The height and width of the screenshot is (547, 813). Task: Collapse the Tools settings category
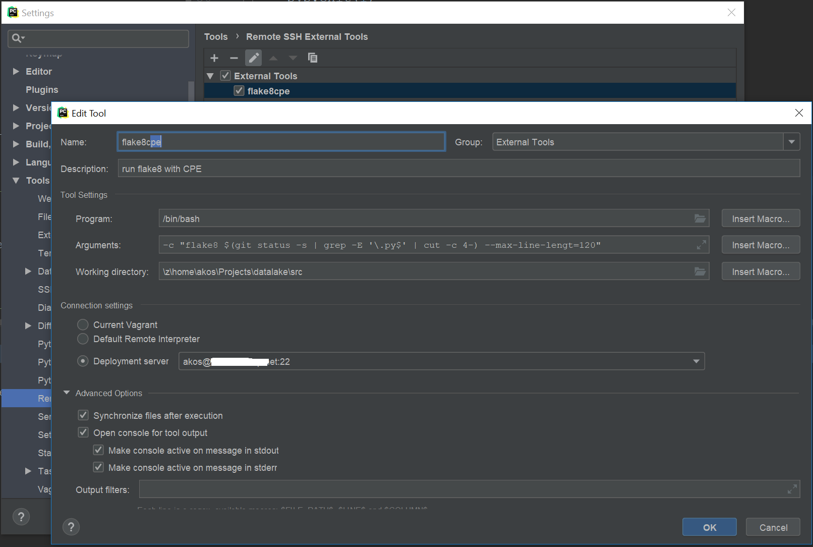pyautogui.click(x=16, y=181)
